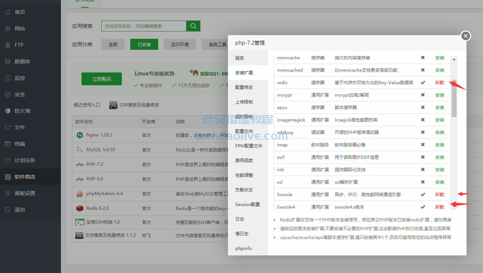
Task: Install the mcrypt extension
Action: pos(440,95)
